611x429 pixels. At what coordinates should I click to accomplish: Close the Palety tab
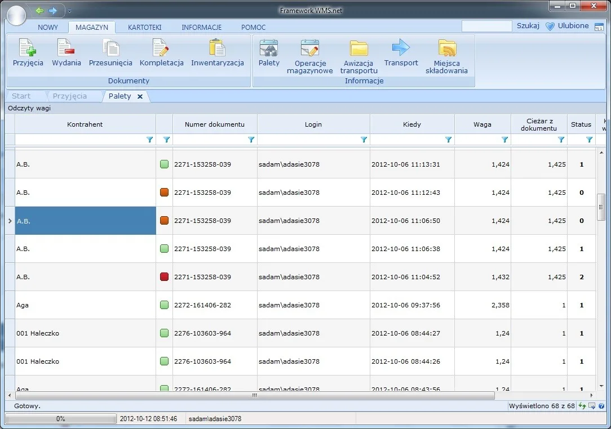click(140, 96)
